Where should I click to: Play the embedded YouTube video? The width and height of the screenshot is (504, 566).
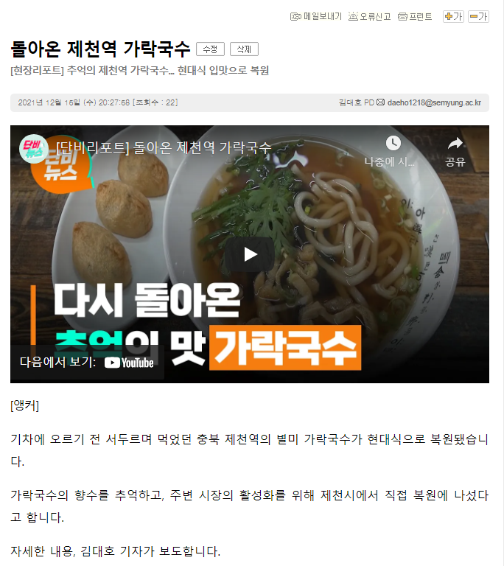250,254
